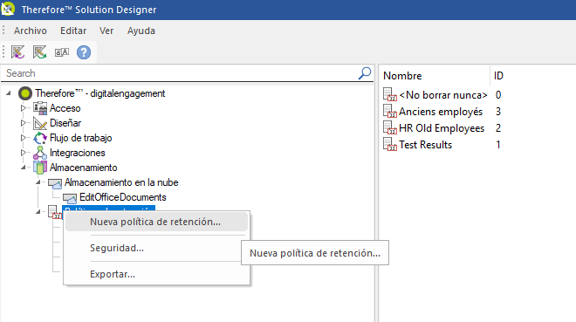The image size is (576, 322).
Task: Select the Integraciones tree item
Action: 78,153
